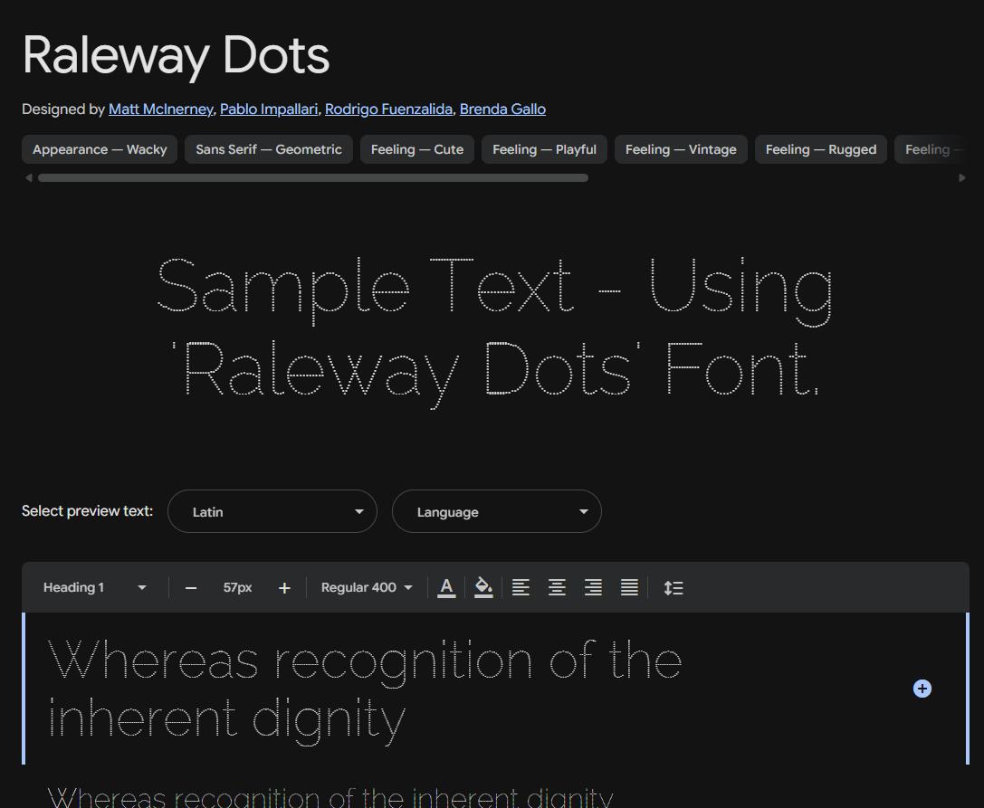Select the Feeling — Vintage tag
This screenshot has height=808, width=984.
point(681,149)
